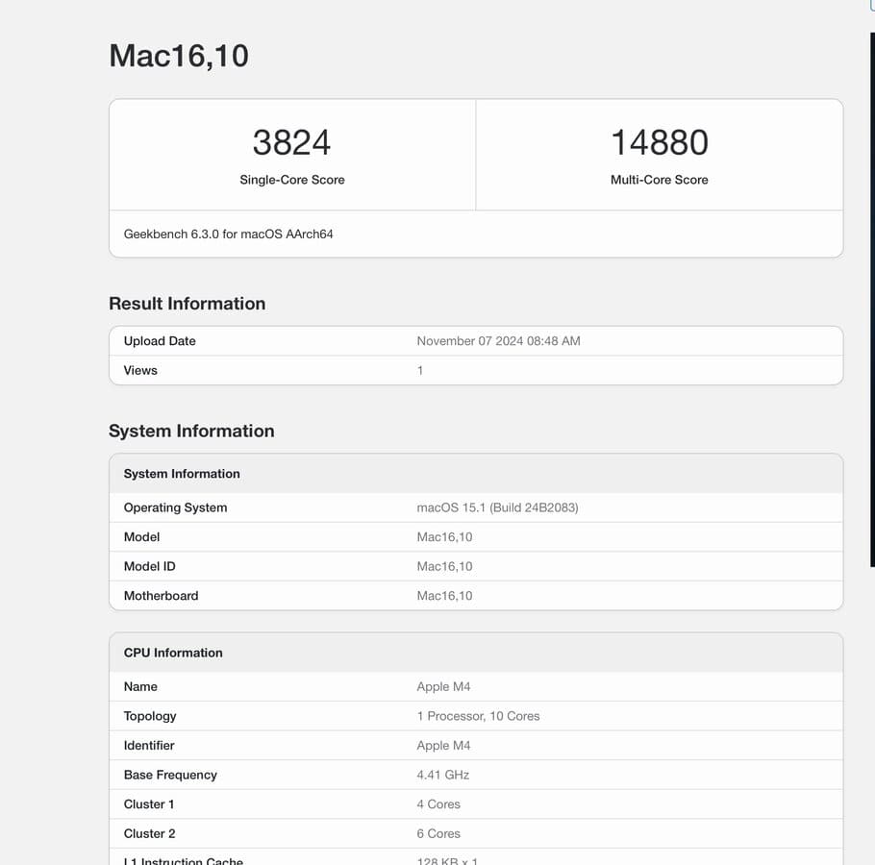Click the Model ID row label
875x865 pixels.
click(149, 566)
